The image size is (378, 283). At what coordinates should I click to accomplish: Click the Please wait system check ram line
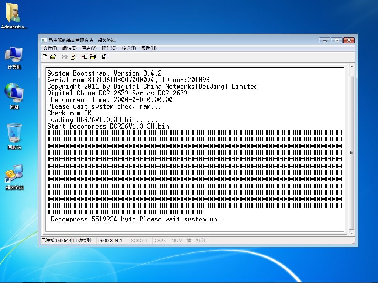click(x=104, y=106)
